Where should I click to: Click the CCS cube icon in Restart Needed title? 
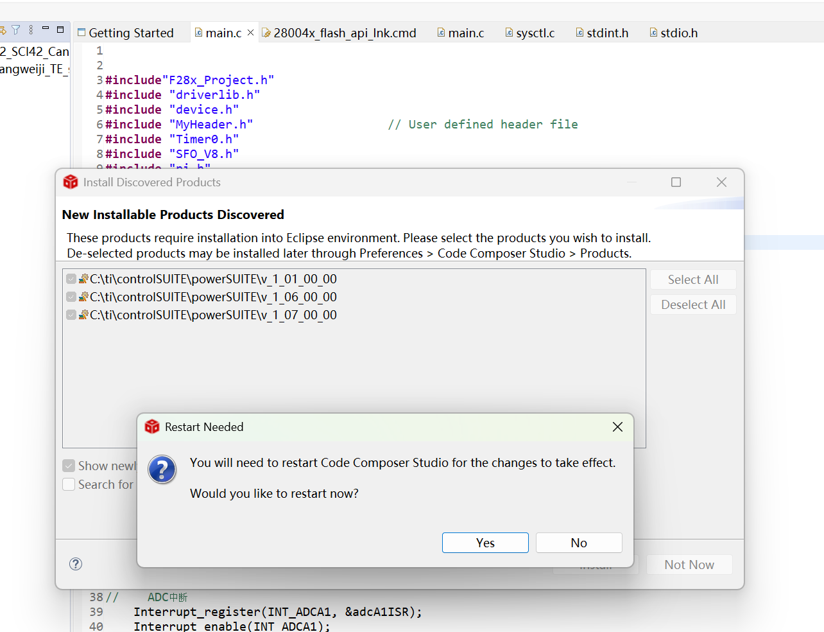152,427
